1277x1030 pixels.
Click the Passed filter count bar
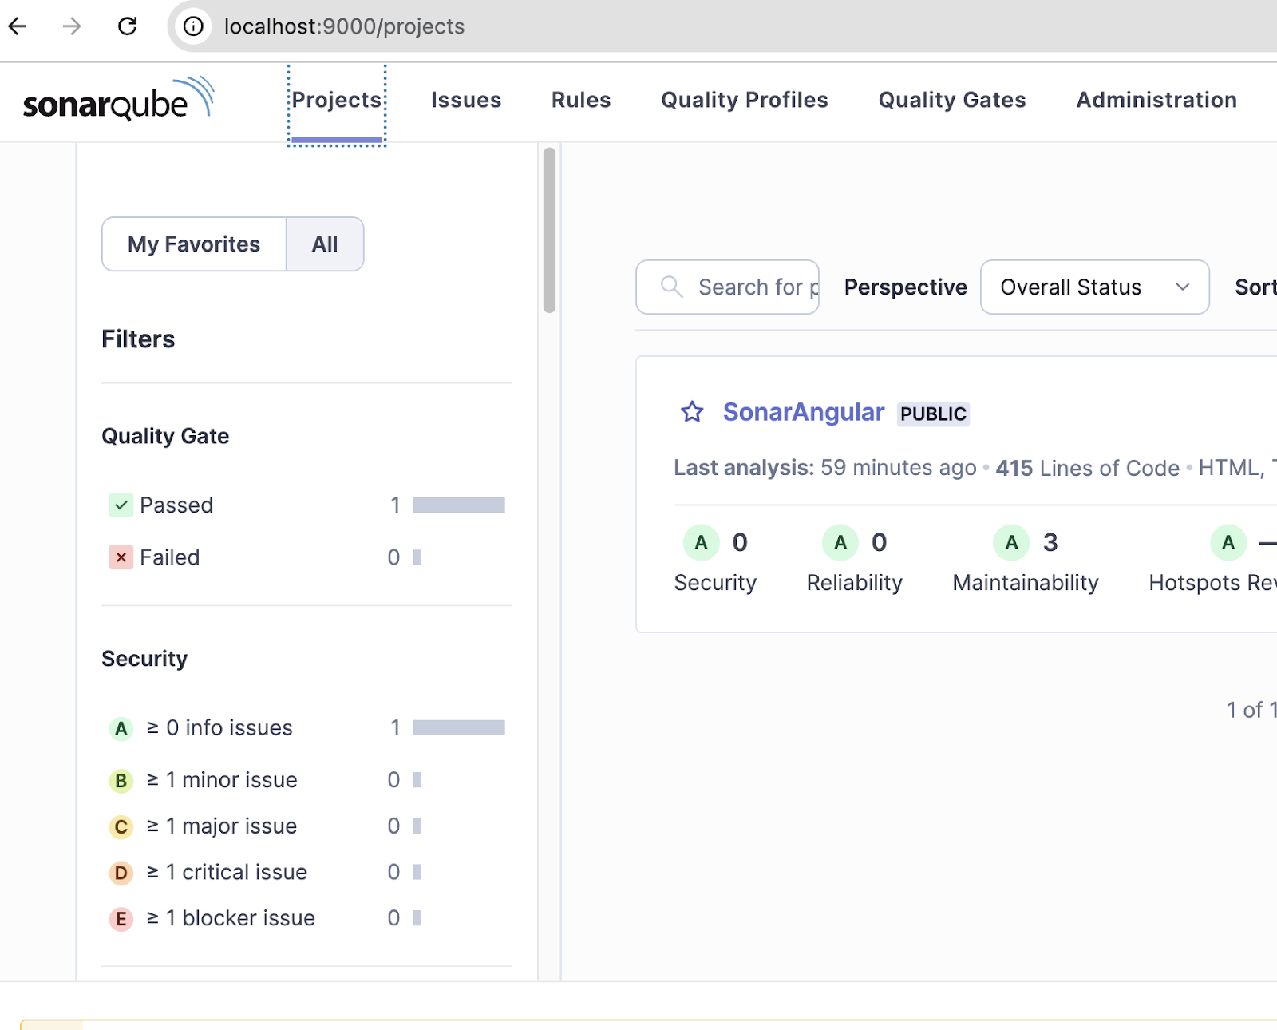coord(459,505)
